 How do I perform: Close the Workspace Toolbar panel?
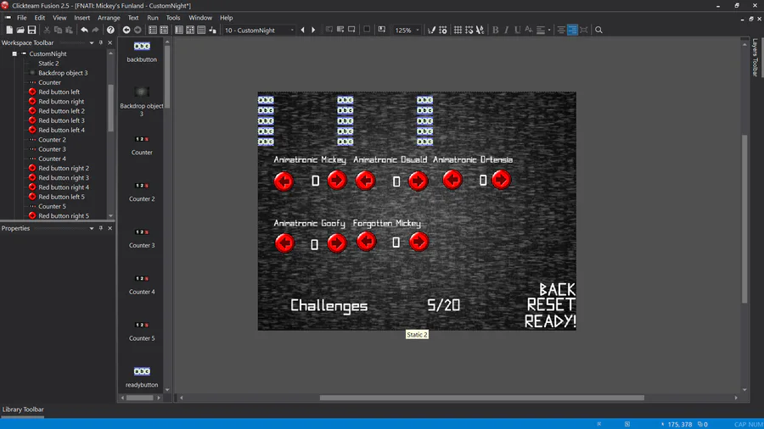(x=110, y=42)
